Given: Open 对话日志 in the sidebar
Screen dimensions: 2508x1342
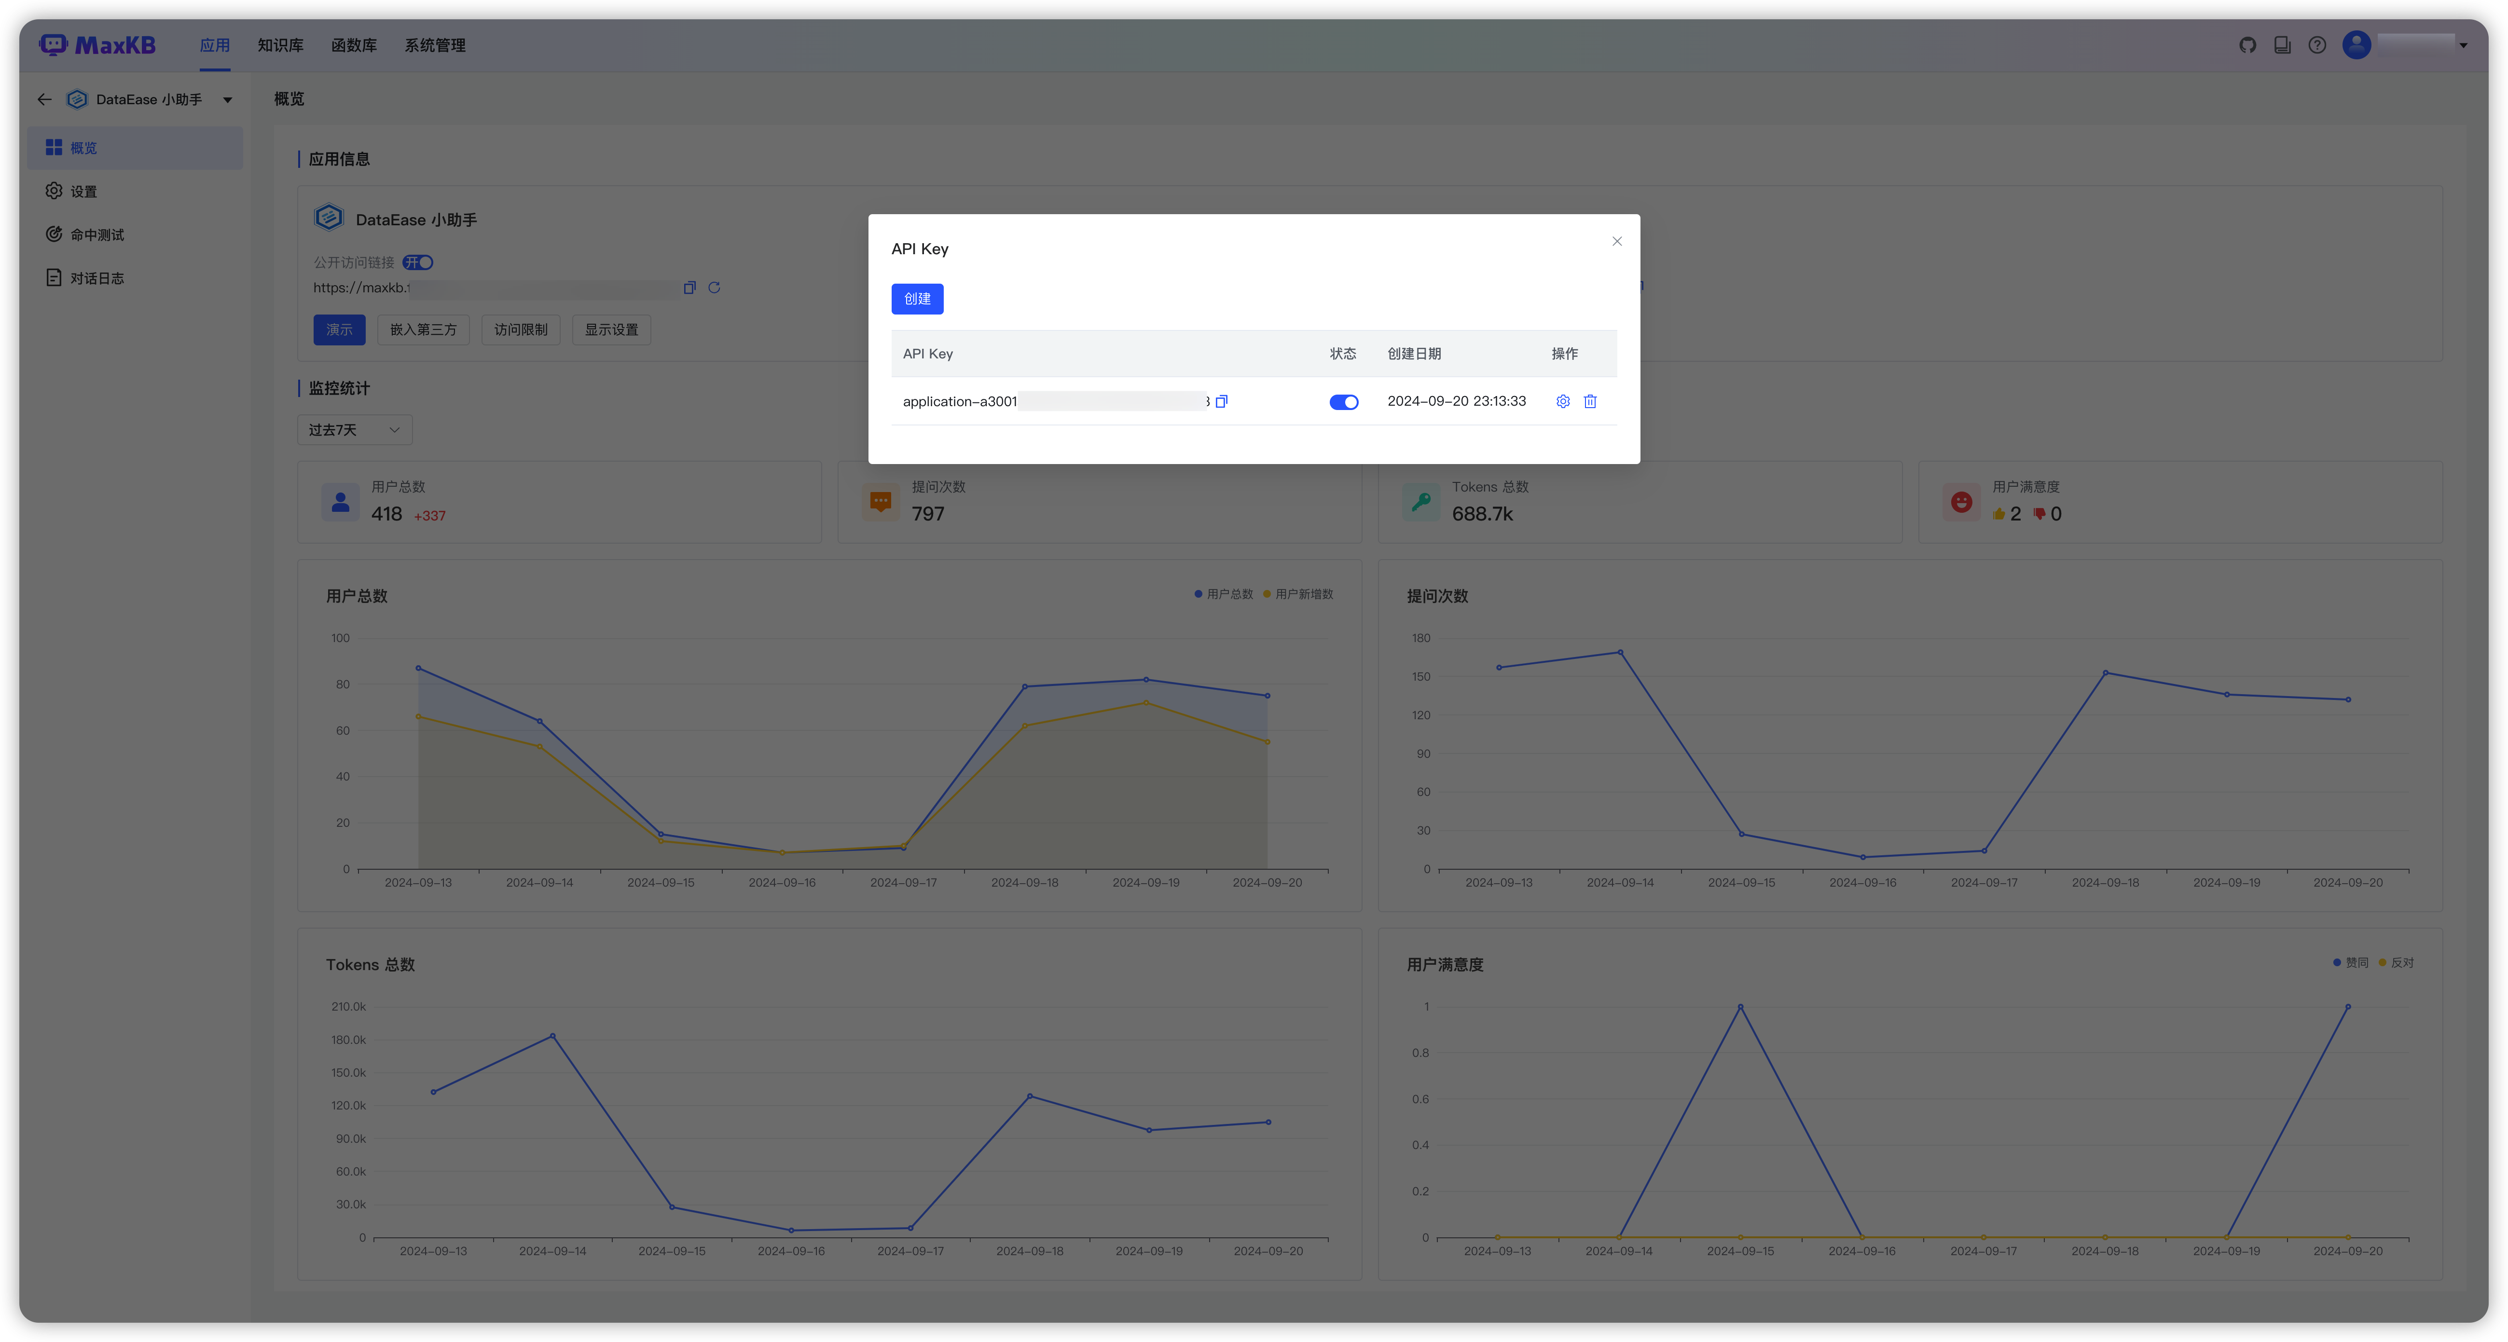Looking at the screenshot, I should pyautogui.click(x=96, y=278).
